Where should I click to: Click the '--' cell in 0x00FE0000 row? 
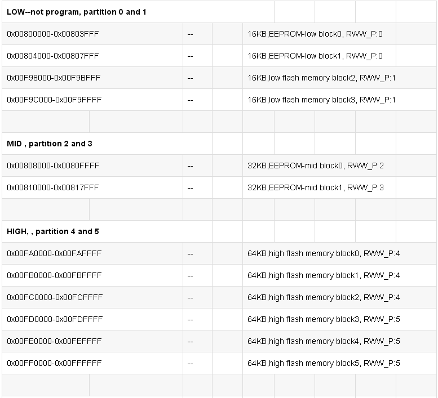coord(191,341)
